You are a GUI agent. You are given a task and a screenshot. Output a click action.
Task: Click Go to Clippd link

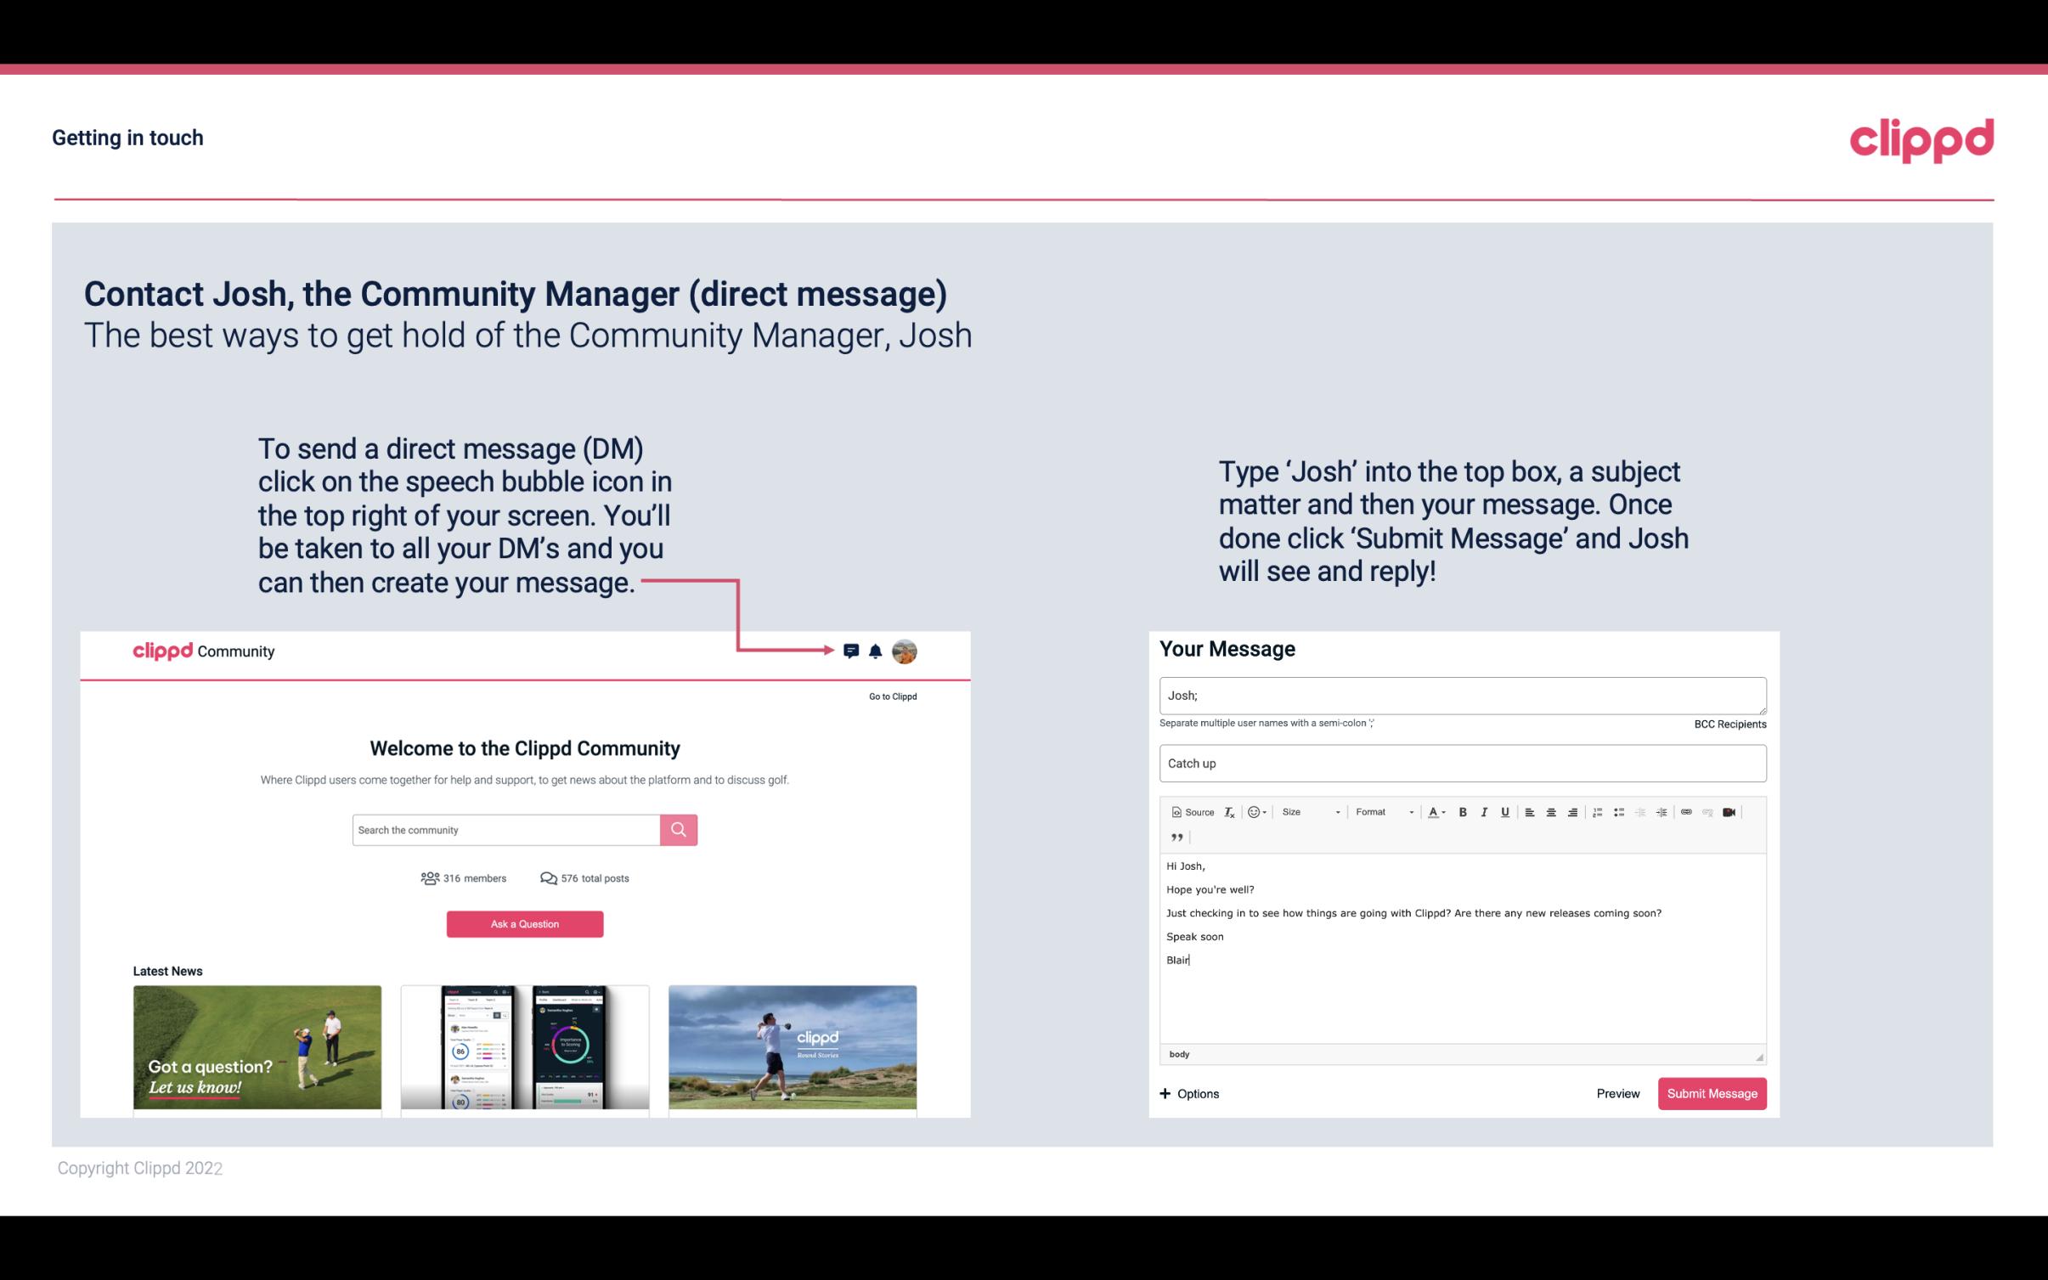pos(890,695)
